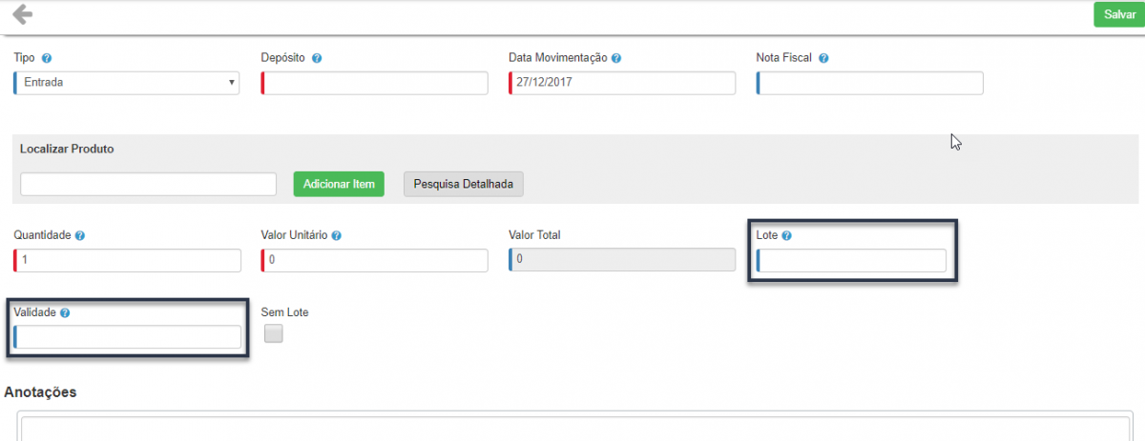The width and height of the screenshot is (1145, 441).
Task: Show help for Nota Fiscal
Action: click(823, 58)
